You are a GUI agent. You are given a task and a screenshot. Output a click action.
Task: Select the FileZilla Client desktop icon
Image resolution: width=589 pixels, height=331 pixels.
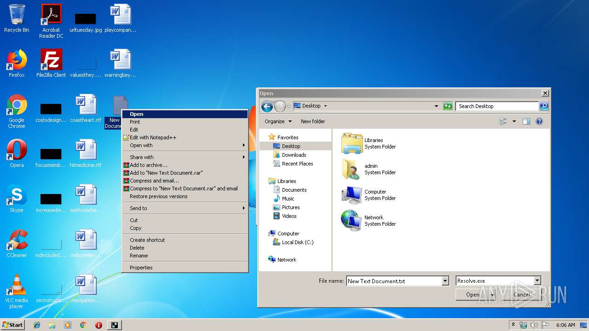[51, 63]
